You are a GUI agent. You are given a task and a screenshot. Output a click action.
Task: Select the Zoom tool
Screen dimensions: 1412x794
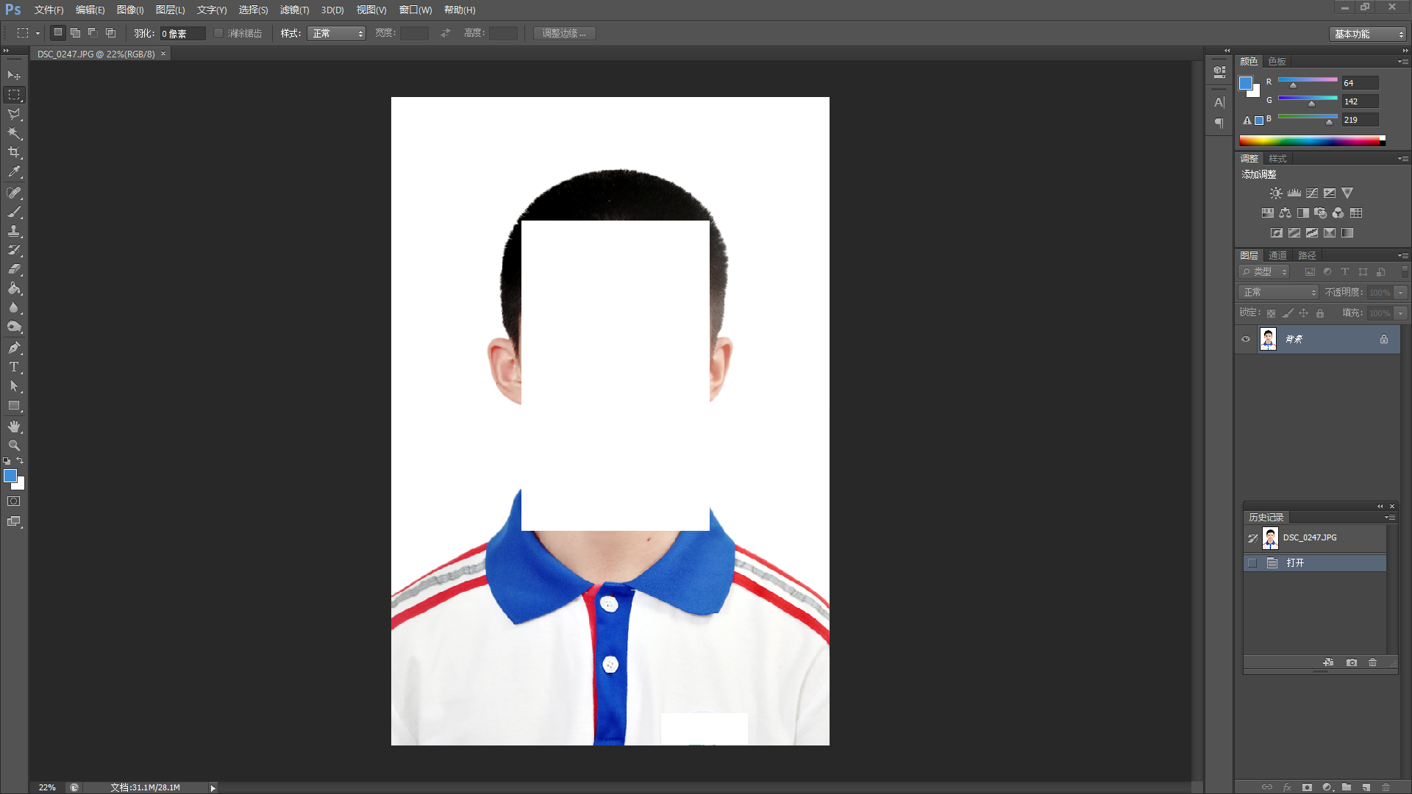(14, 446)
